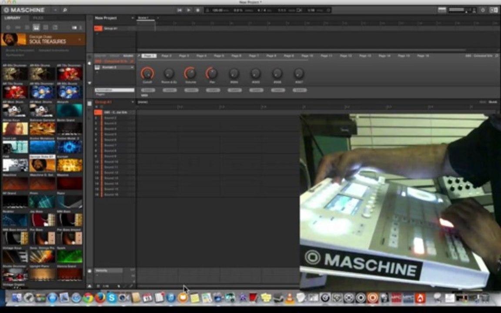The image size is (501, 313).
Task: Open the Group A1 dropdown in the pattern editor
Action: [x=133, y=102]
